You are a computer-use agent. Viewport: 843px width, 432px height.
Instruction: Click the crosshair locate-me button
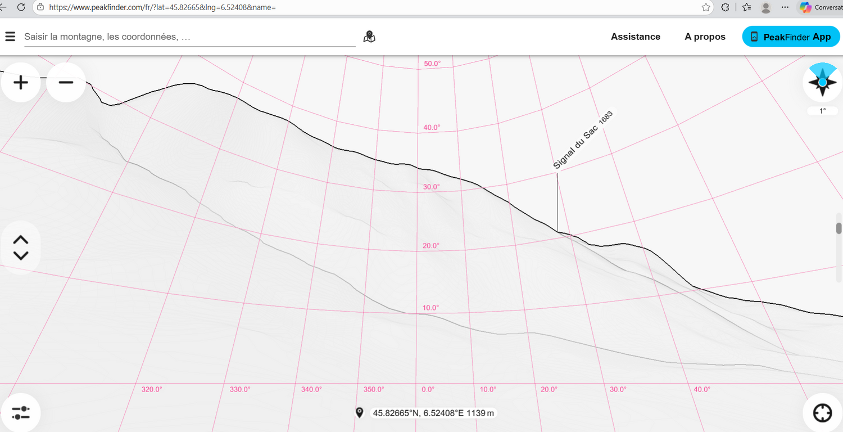tap(822, 412)
